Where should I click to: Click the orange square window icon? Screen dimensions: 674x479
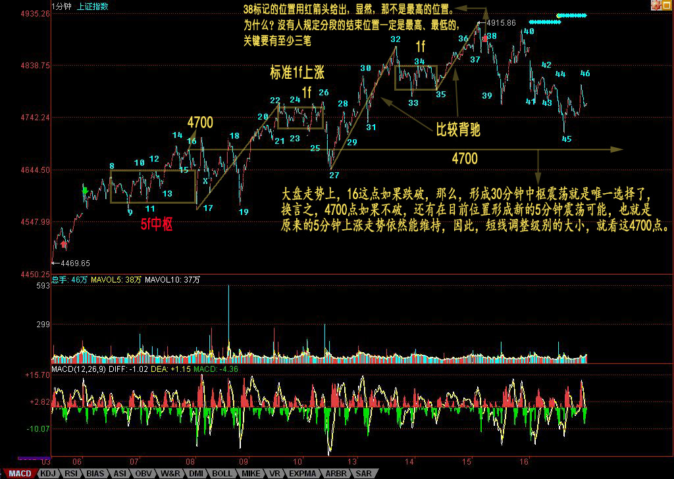click(x=667, y=5)
